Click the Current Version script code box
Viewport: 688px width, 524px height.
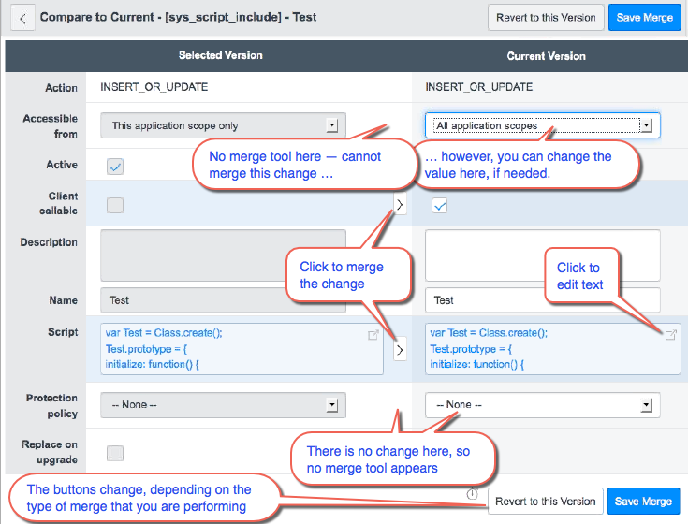pyautogui.click(x=553, y=349)
